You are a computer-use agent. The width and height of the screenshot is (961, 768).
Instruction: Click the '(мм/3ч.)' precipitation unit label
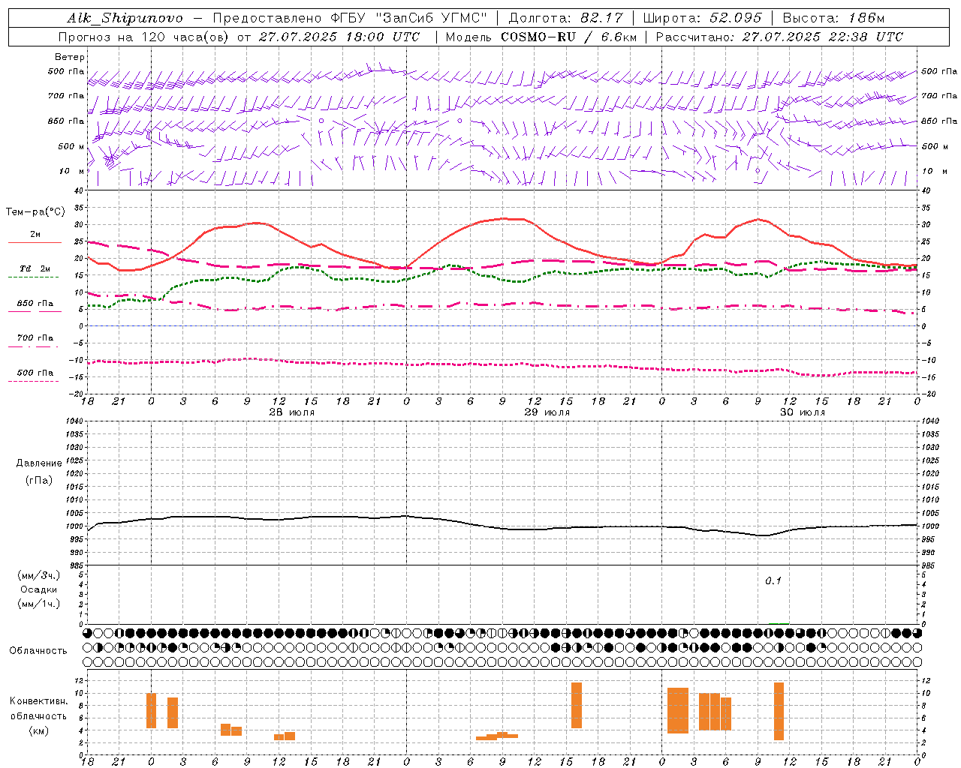39,575
